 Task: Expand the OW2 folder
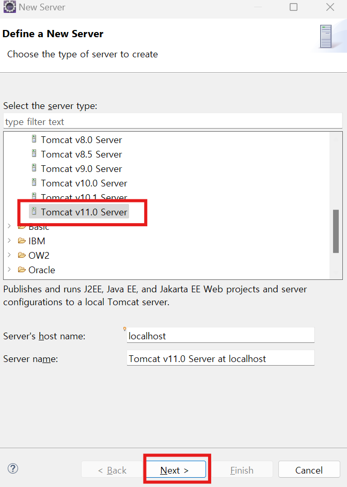pyautogui.click(x=9, y=255)
